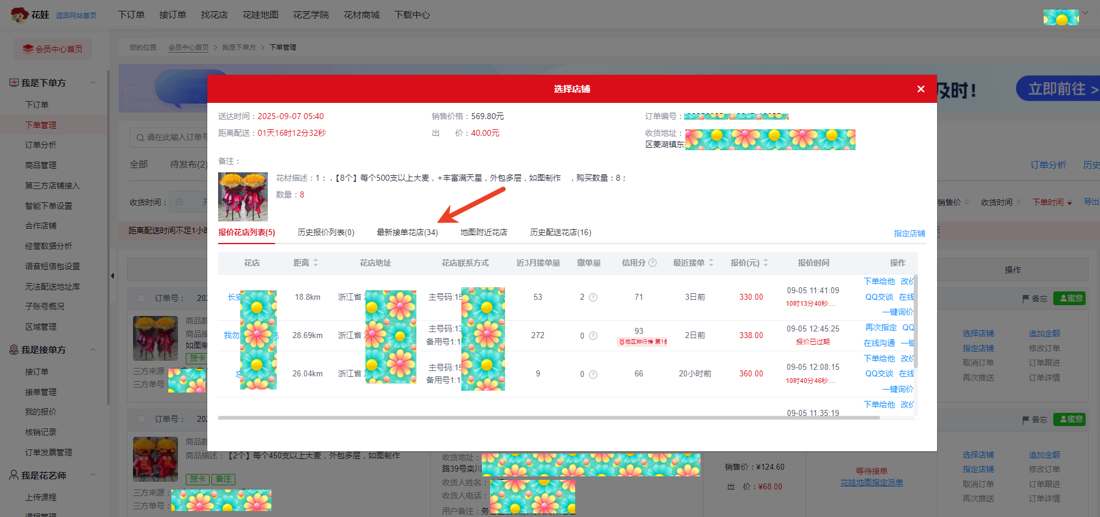Open 语音短信包设置 in the sidebar
Screen dimensions: 1100x517
52,266
